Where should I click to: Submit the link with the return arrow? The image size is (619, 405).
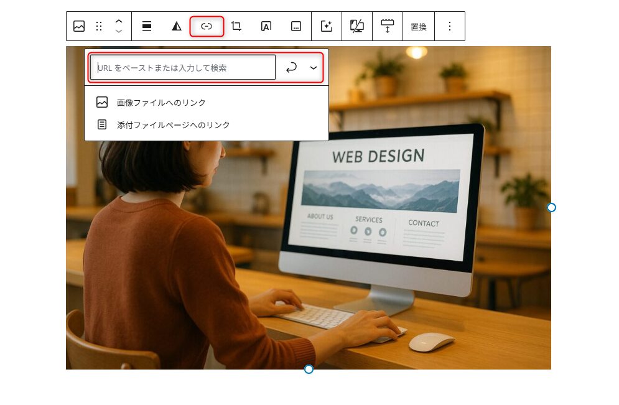291,67
